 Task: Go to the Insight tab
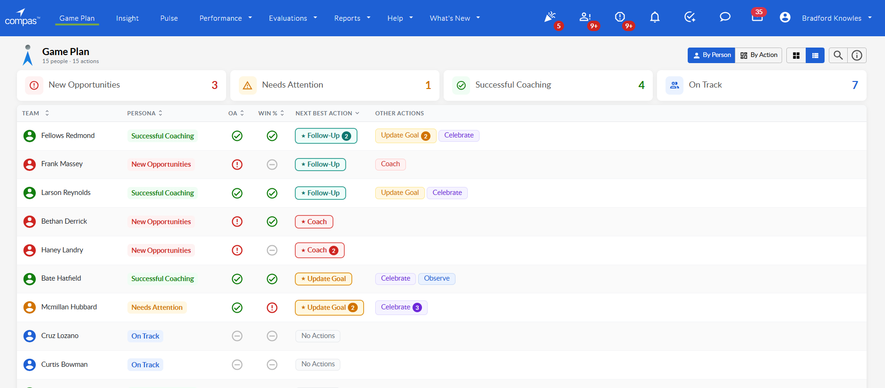[127, 18]
